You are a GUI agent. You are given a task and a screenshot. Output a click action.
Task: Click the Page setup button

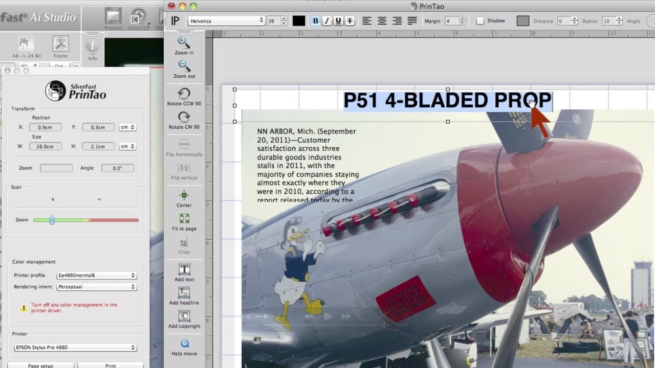pos(40,365)
